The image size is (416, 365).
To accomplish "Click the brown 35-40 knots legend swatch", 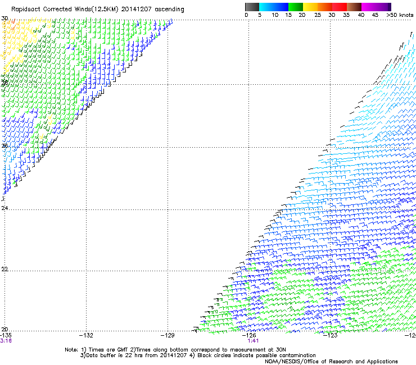I will (x=354, y=7).
